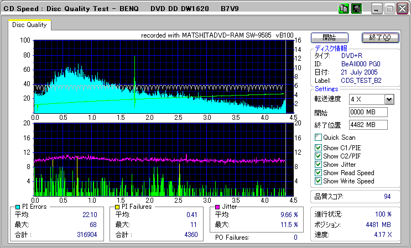The height and width of the screenshot is (248, 411).
Task: Click the cyan PI Errors legend square
Action: click(18, 207)
